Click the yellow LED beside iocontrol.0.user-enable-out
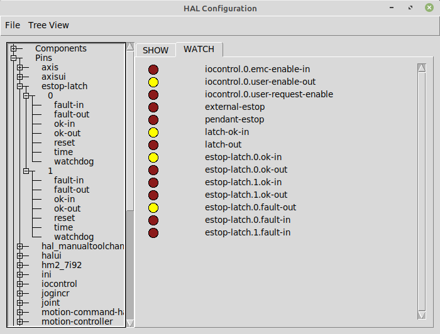The width and height of the screenshot is (440, 334). pos(153,82)
